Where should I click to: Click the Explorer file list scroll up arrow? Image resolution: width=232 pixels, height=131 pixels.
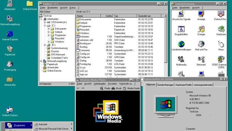165,16
